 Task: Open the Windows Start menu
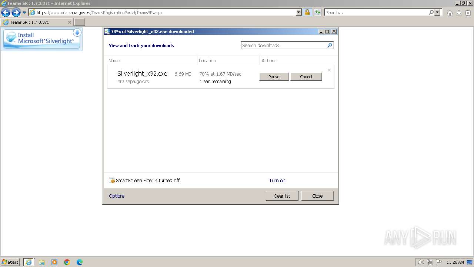point(10,262)
